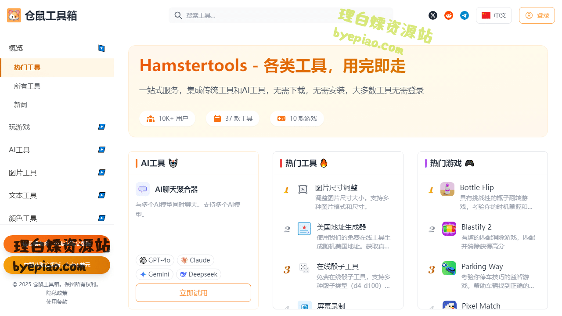The height and width of the screenshot is (316, 562).
Task: Click the 图片尺寸调整 tool icon
Action: pos(303,189)
